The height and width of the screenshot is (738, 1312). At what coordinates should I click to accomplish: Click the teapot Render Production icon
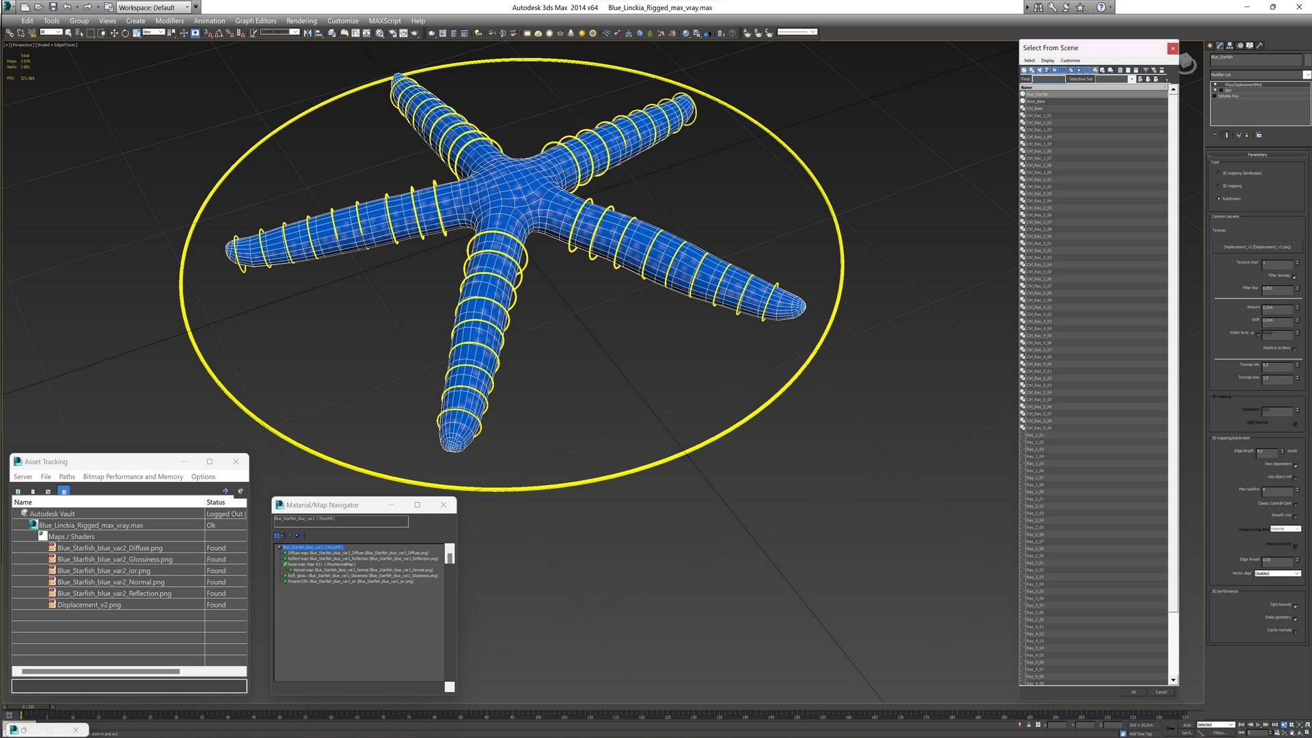click(x=414, y=33)
